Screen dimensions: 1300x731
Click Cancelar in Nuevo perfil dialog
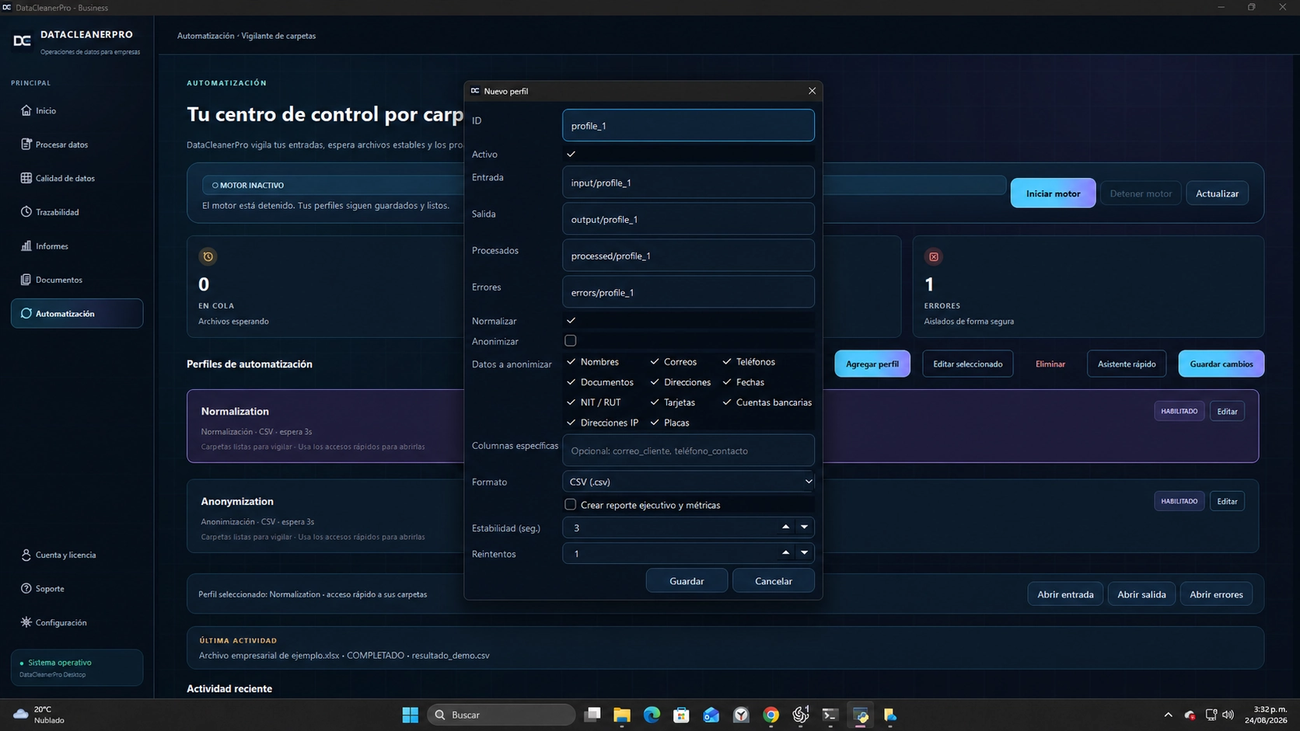point(774,580)
